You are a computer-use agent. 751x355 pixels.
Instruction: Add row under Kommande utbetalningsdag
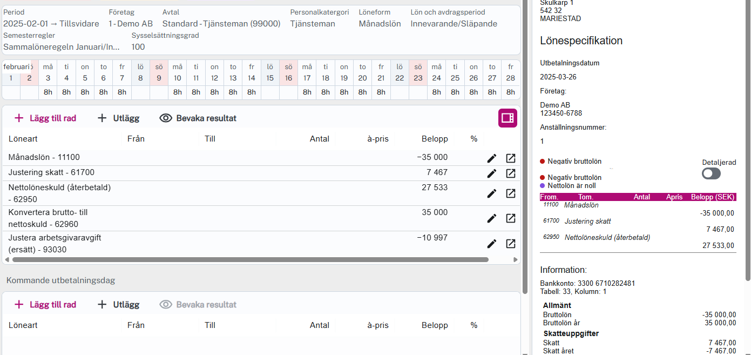coord(45,305)
